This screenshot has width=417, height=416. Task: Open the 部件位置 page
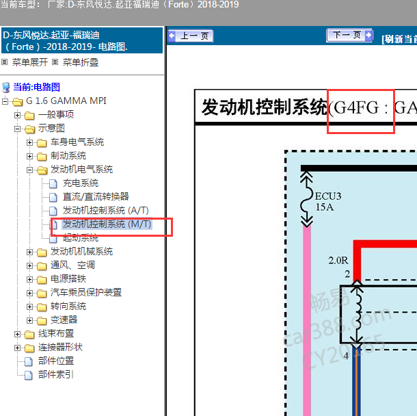click(56, 361)
